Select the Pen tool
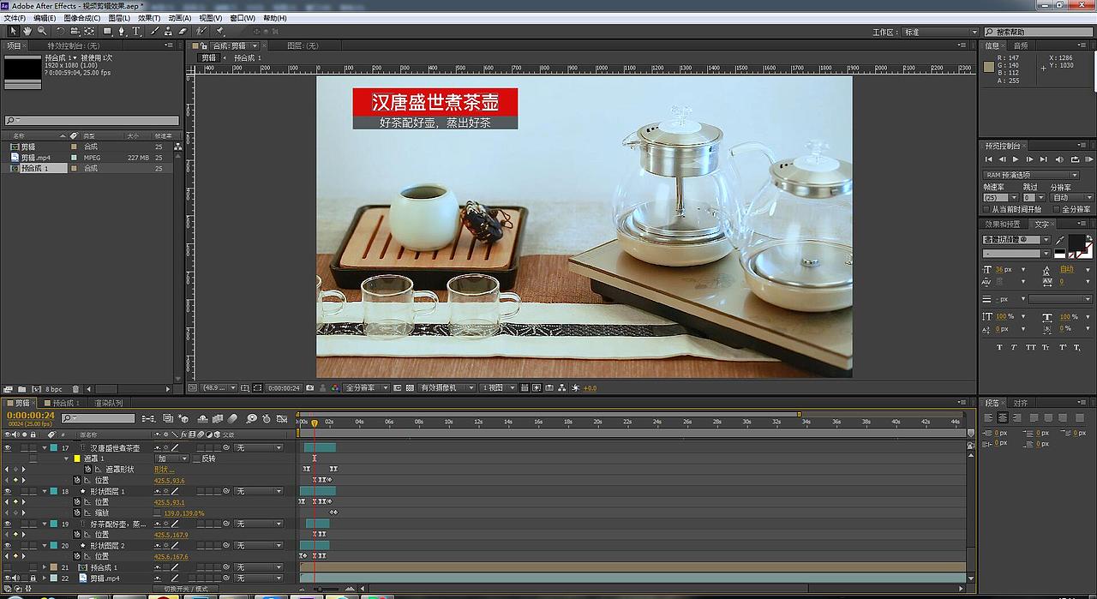This screenshot has height=599, width=1097. click(122, 31)
